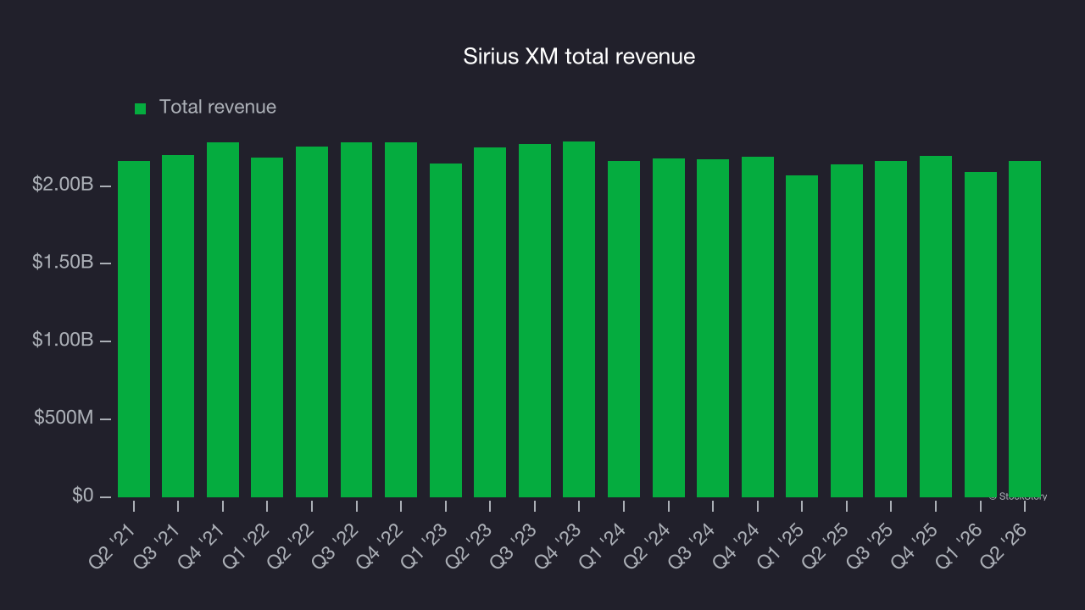Screen dimensions: 1085x610
Task: Click the Q4 '23 revenue bar
Action: tap(579, 319)
